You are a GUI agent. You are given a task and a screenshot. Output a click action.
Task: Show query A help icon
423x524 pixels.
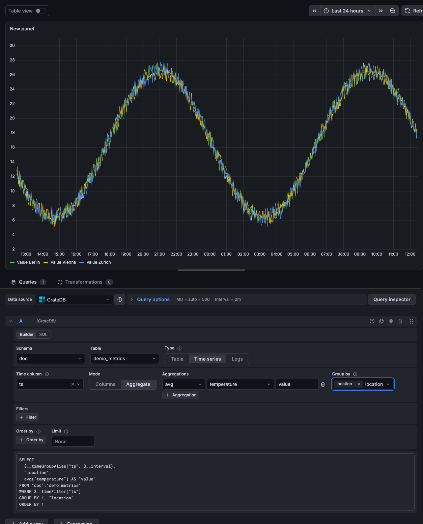(372, 321)
